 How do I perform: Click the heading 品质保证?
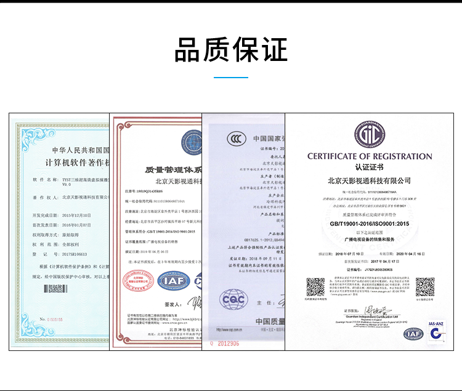click(231, 50)
